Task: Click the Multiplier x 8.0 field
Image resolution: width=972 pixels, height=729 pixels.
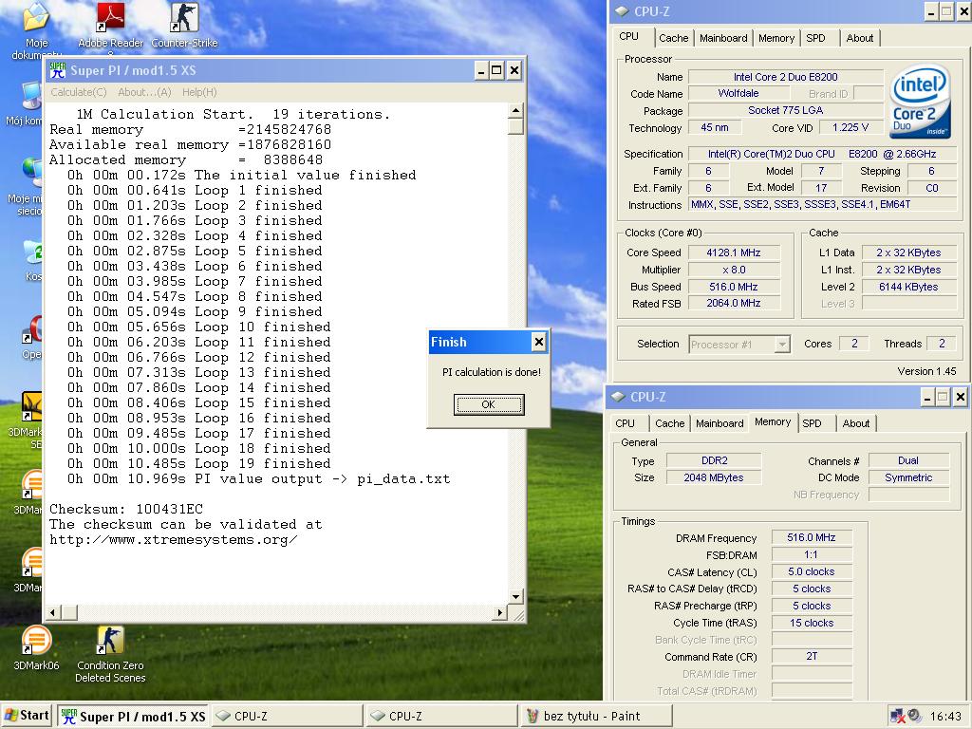Action: tap(734, 270)
